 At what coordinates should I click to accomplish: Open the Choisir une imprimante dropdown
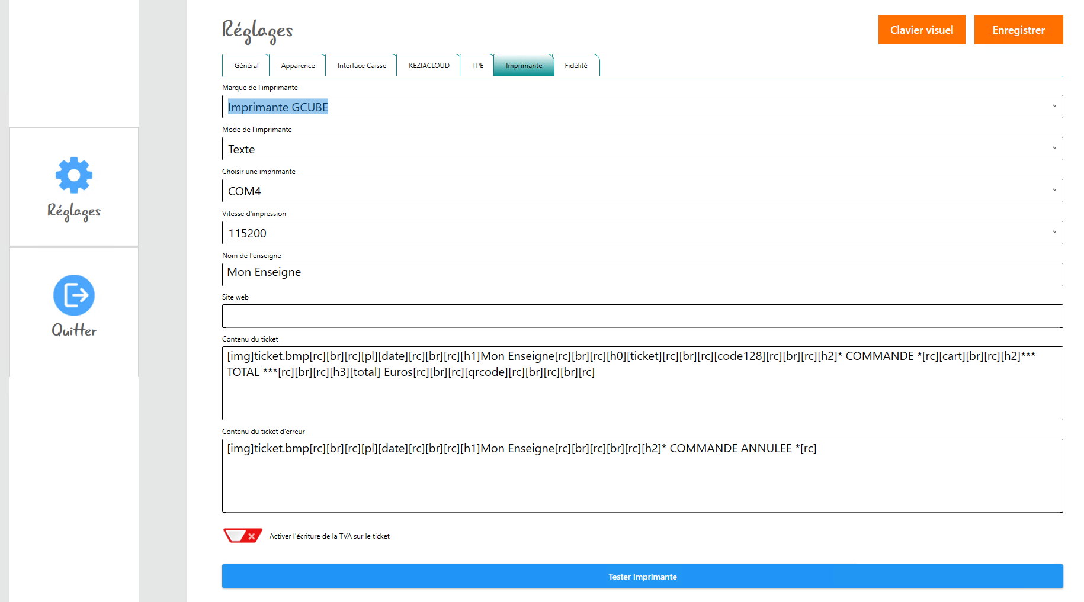pos(642,191)
